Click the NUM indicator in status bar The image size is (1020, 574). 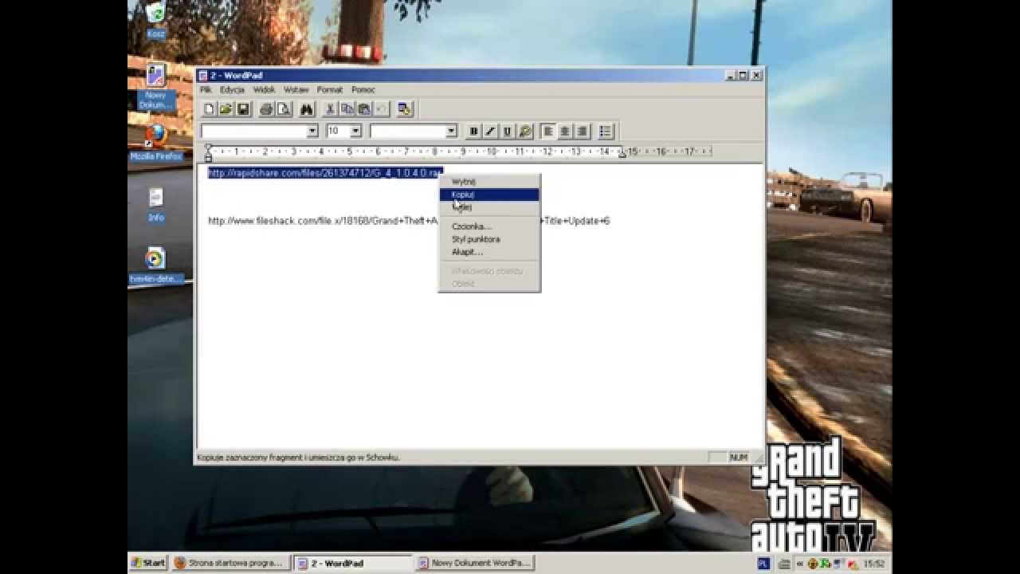(739, 458)
